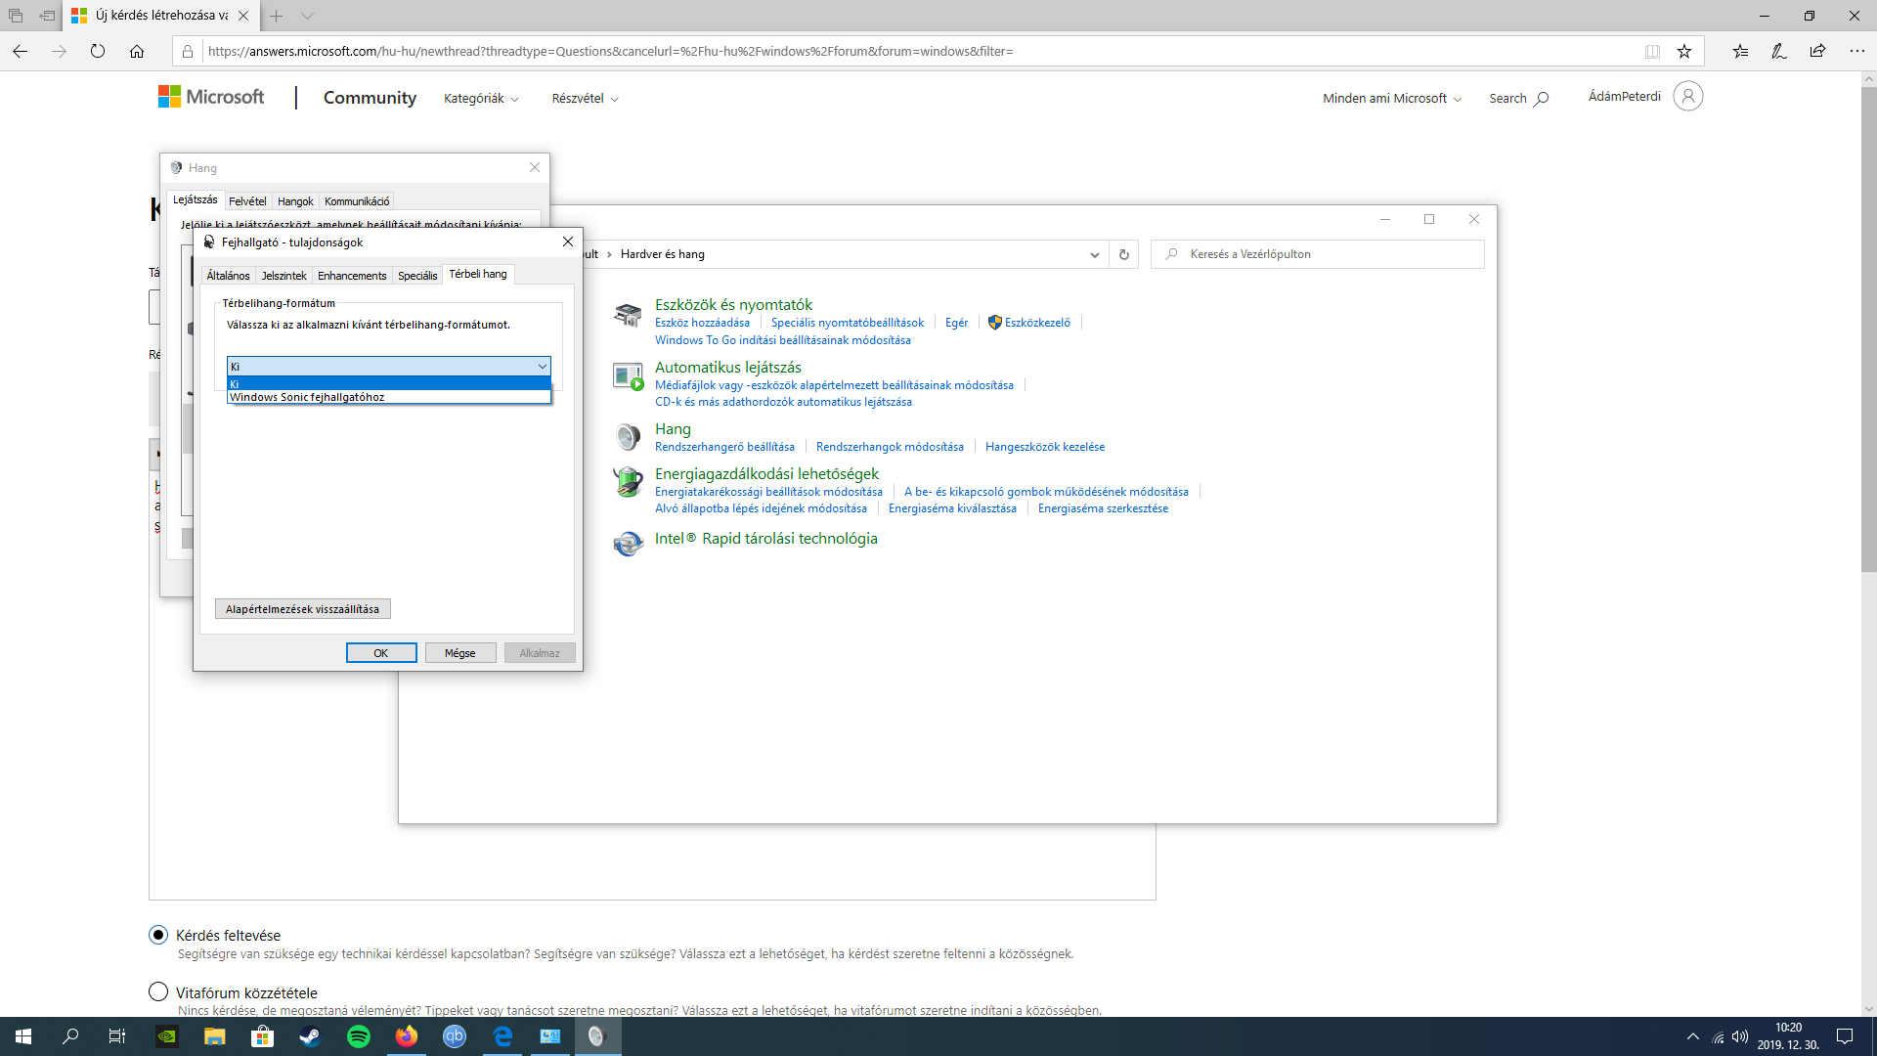Choose Windows Sonic fejhallgatóhoz option

click(x=389, y=397)
